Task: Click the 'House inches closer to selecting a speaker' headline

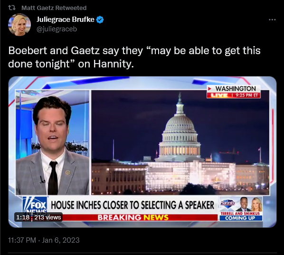Action: coord(133,205)
